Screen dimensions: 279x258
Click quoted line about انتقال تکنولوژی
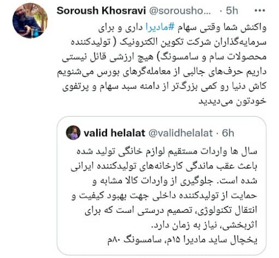point(171,211)
